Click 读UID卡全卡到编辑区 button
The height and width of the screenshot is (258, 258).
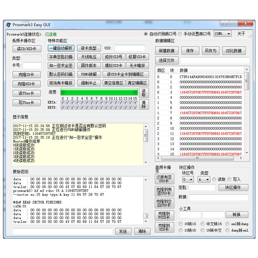coord(125,74)
